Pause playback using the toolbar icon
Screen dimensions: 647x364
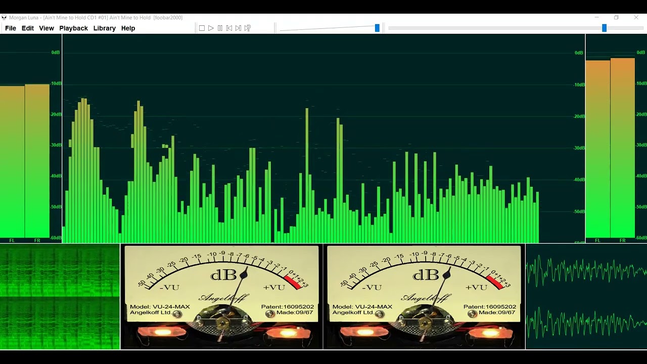coord(220,28)
